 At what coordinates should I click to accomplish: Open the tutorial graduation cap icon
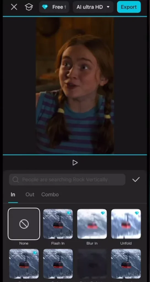tap(29, 7)
